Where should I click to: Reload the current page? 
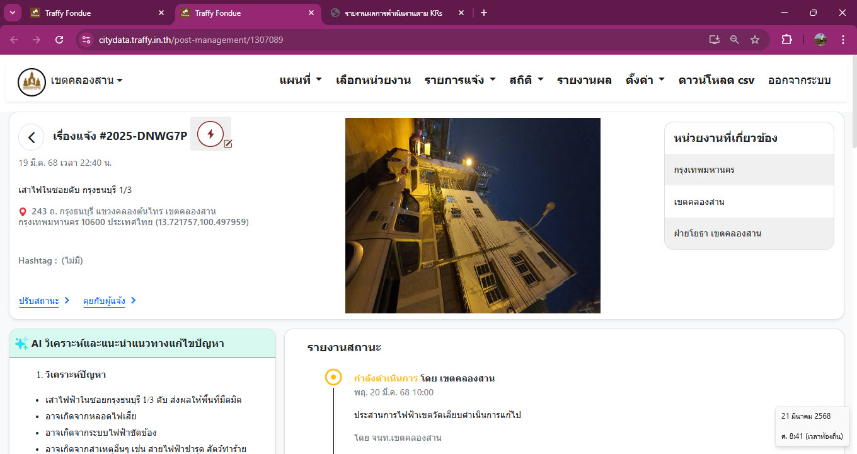point(59,40)
